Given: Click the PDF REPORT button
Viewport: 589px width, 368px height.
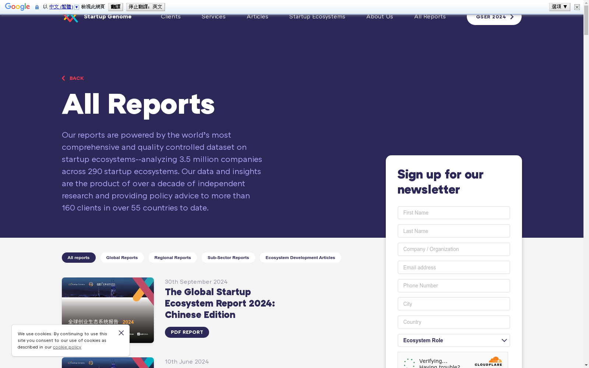Looking at the screenshot, I should tap(187, 332).
